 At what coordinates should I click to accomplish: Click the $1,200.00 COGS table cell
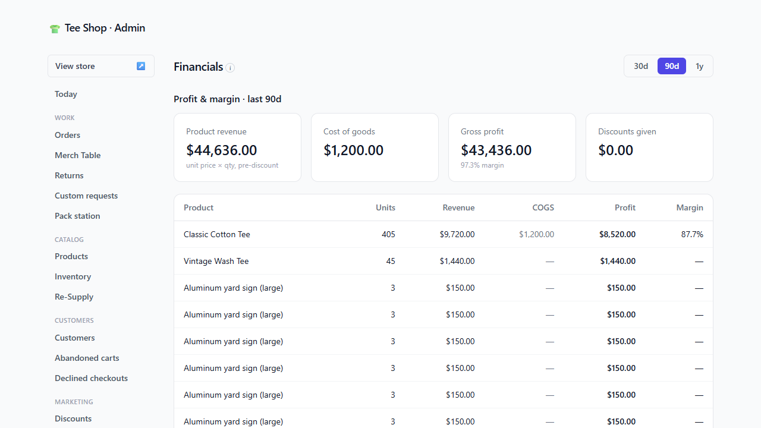[536, 234]
